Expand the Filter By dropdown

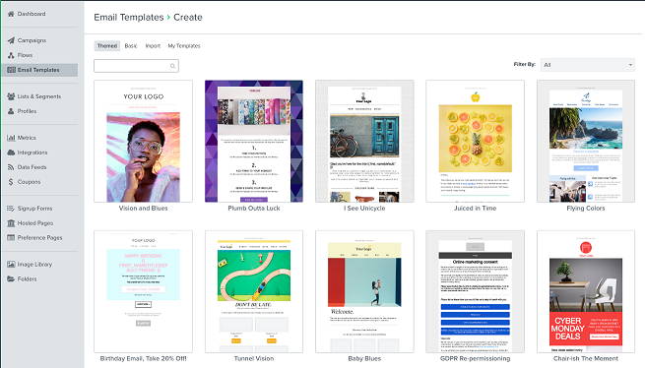point(588,65)
